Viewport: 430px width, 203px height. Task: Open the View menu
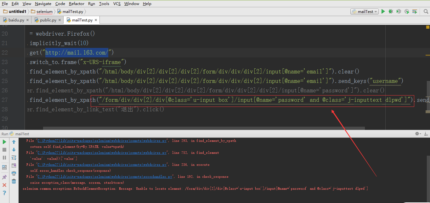click(x=27, y=4)
